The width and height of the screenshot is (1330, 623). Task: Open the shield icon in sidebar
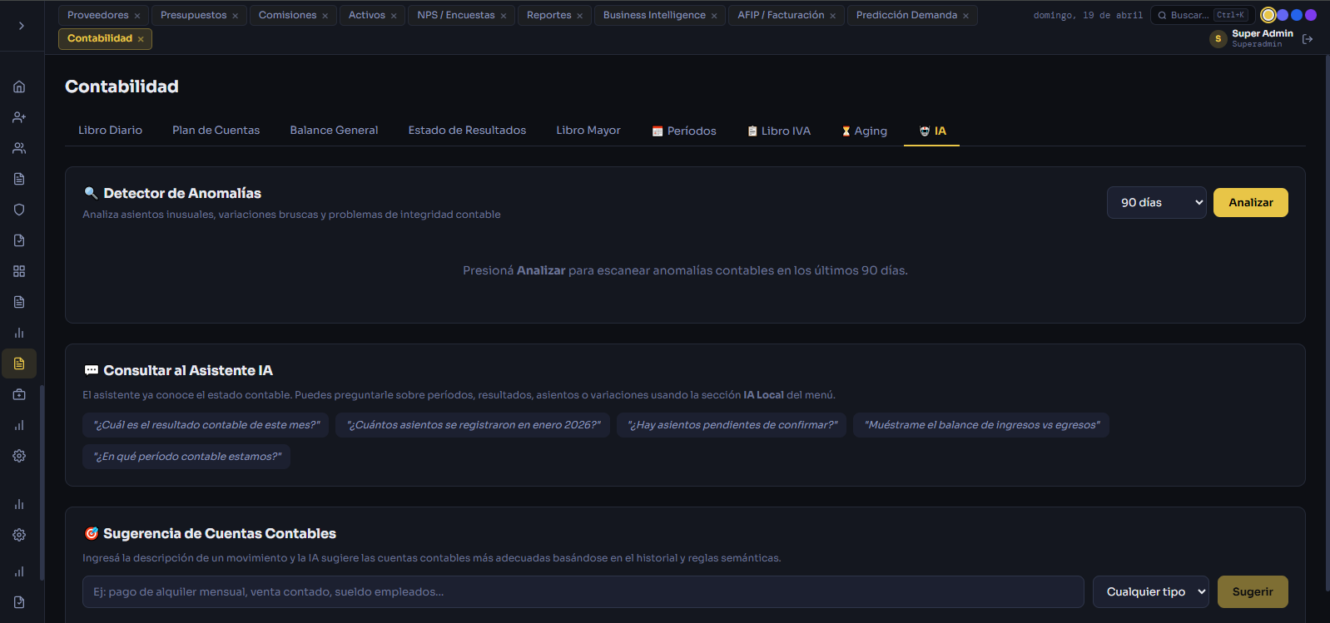click(x=19, y=210)
